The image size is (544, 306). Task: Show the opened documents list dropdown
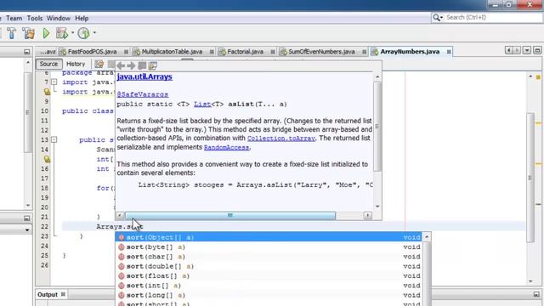[x=527, y=51]
